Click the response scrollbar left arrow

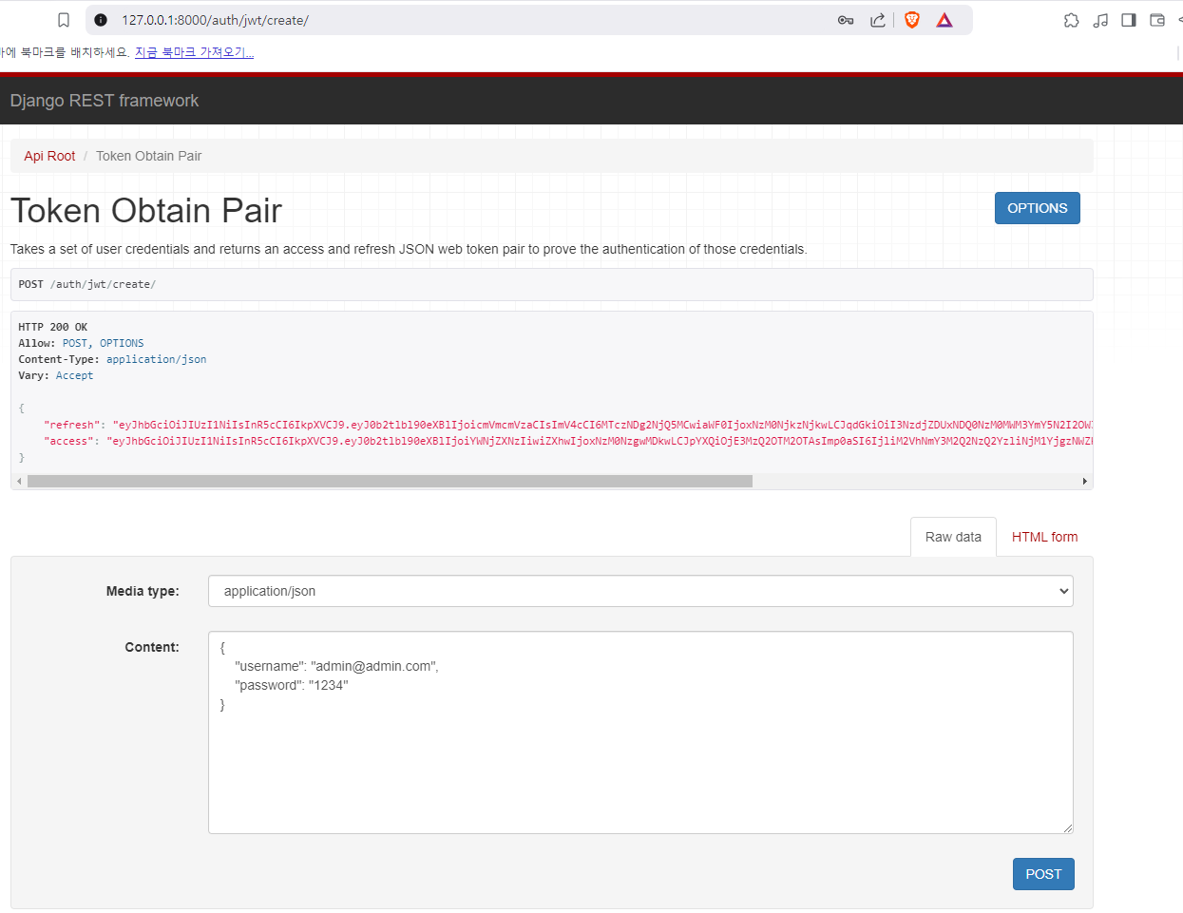tap(19, 482)
